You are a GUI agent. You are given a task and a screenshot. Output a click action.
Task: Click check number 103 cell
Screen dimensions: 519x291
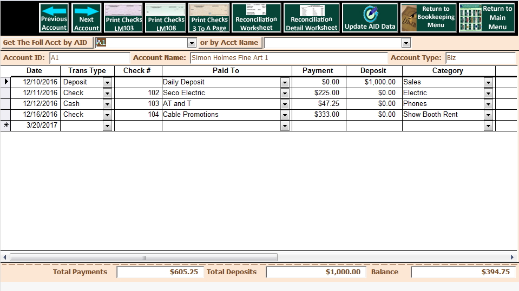click(x=138, y=104)
